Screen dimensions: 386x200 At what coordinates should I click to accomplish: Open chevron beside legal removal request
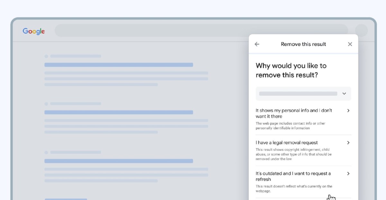[348, 143]
